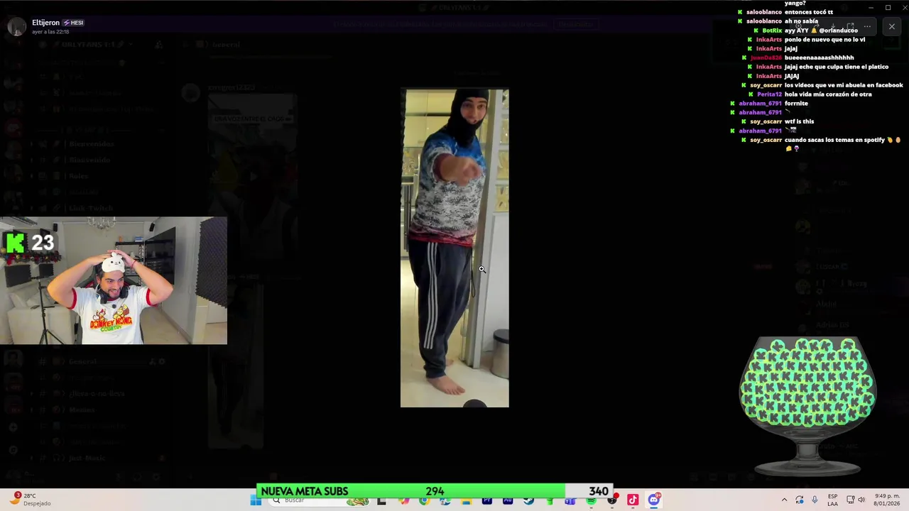This screenshot has width=909, height=511.
Task: Open the image in browser via external-link icon
Action: (850, 26)
